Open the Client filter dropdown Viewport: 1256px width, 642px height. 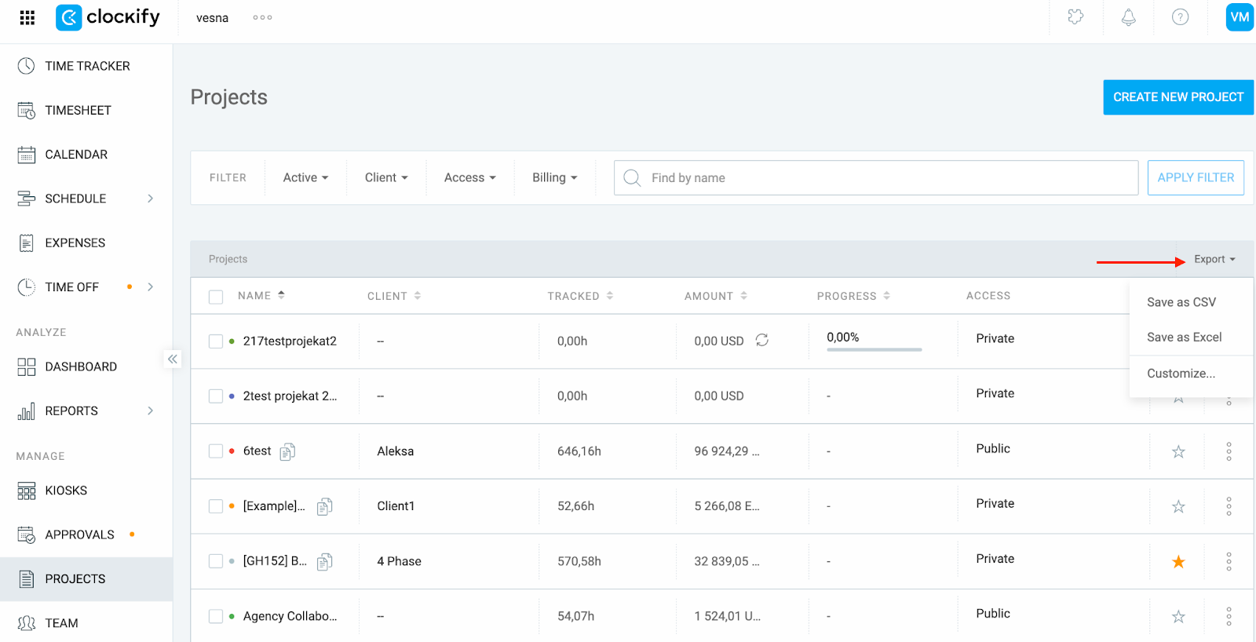pyautogui.click(x=386, y=178)
